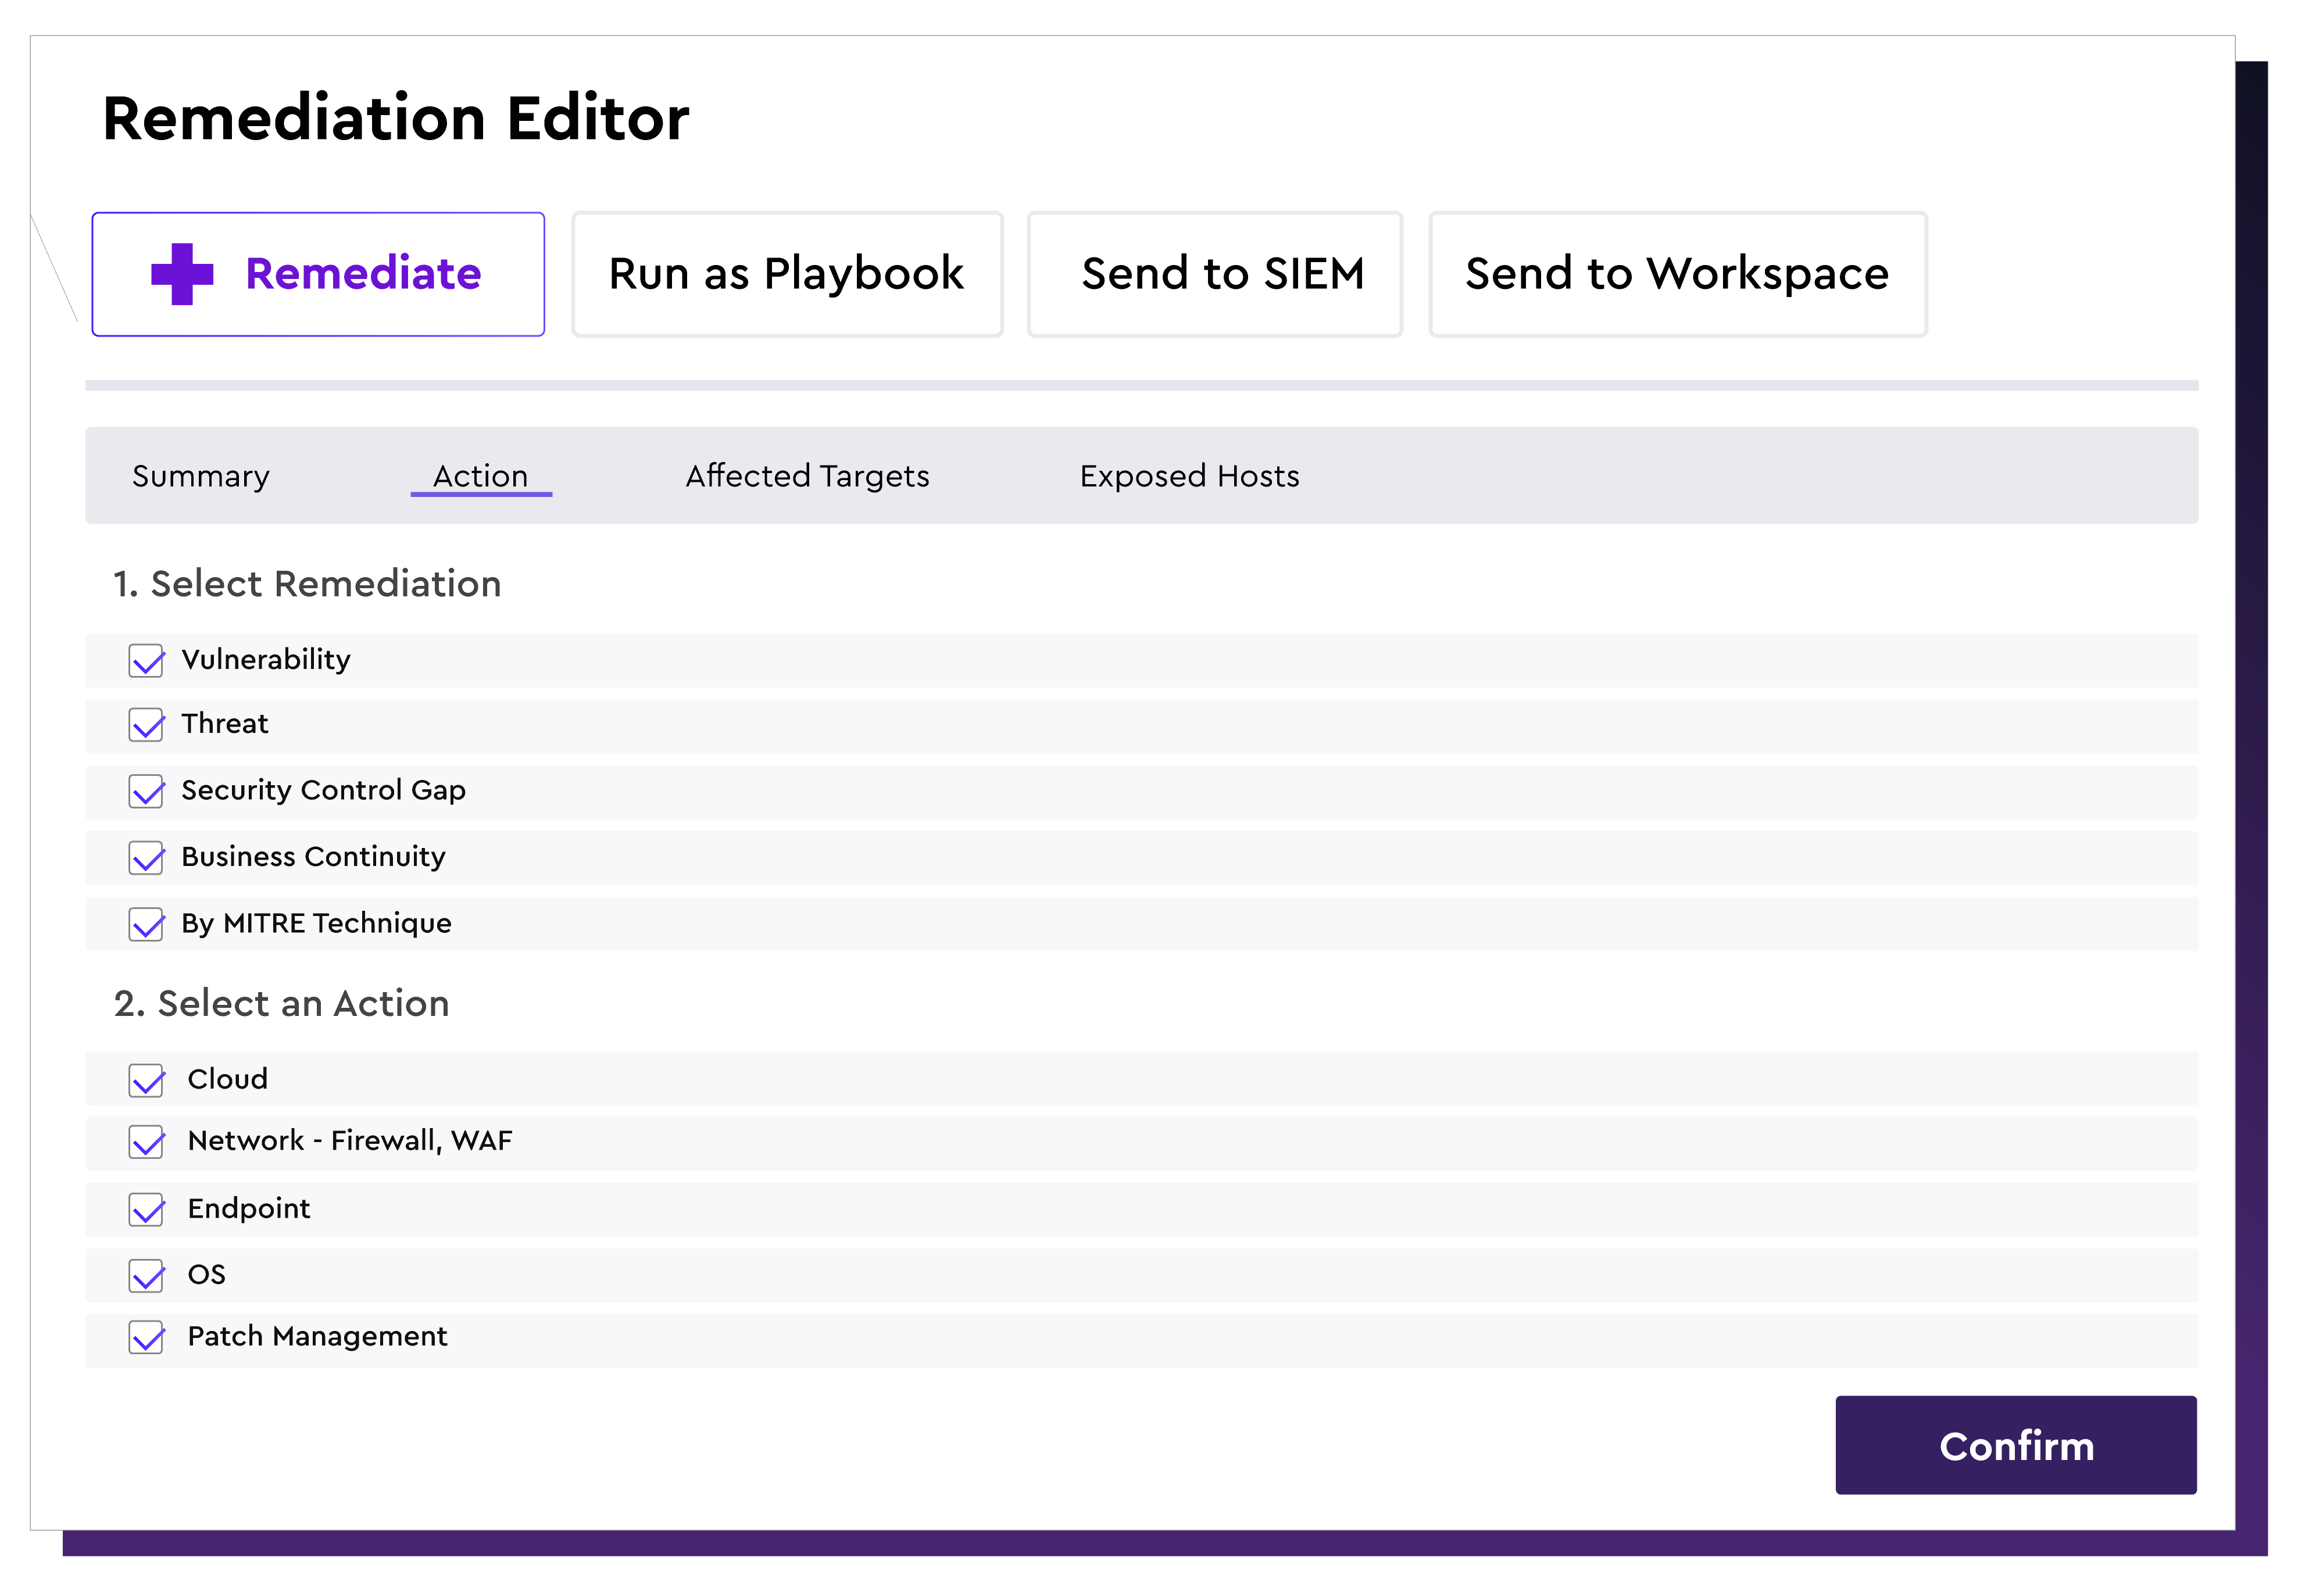Uncheck the Vulnerability checkbox

147,661
